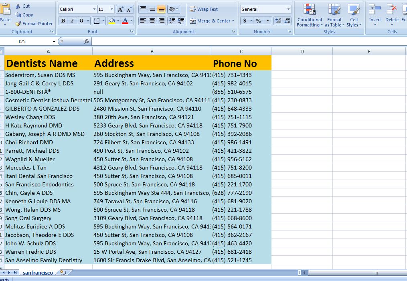This screenshot has height=281, width=407.
Task: Click the Insert Worksheet tab button
Action: point(63,272)
